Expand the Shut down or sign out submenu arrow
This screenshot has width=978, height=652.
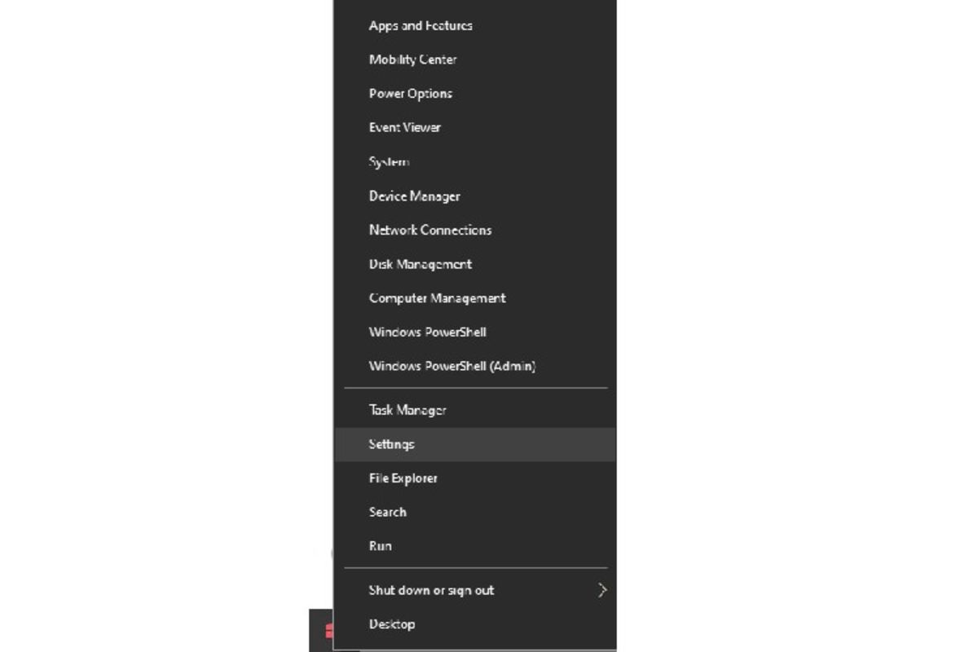click(602, 589)
